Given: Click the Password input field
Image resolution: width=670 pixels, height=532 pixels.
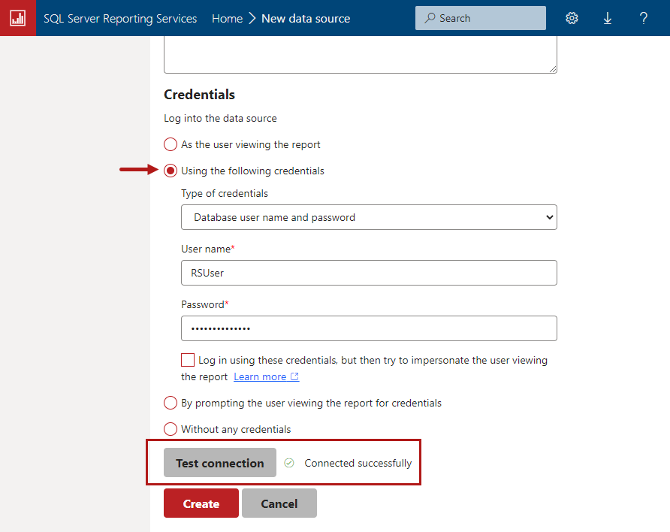Looking at the screenshot, I should 369,328.
